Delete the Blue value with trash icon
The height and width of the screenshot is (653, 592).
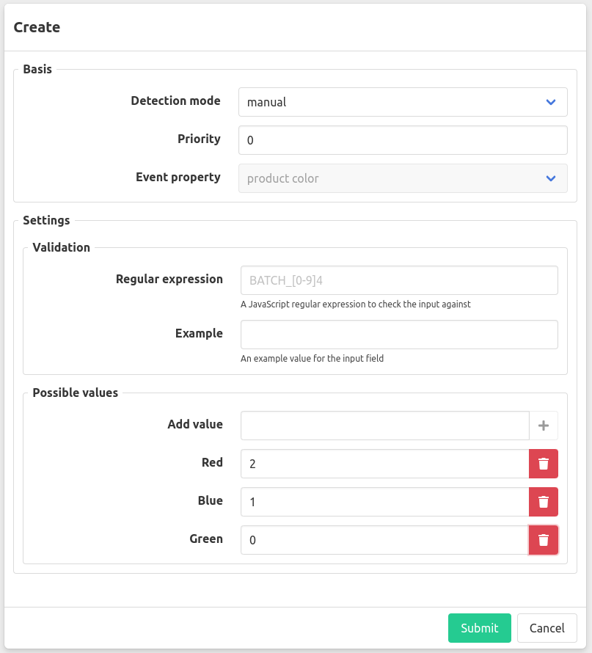pyautogui.click(x=544, y=502)
